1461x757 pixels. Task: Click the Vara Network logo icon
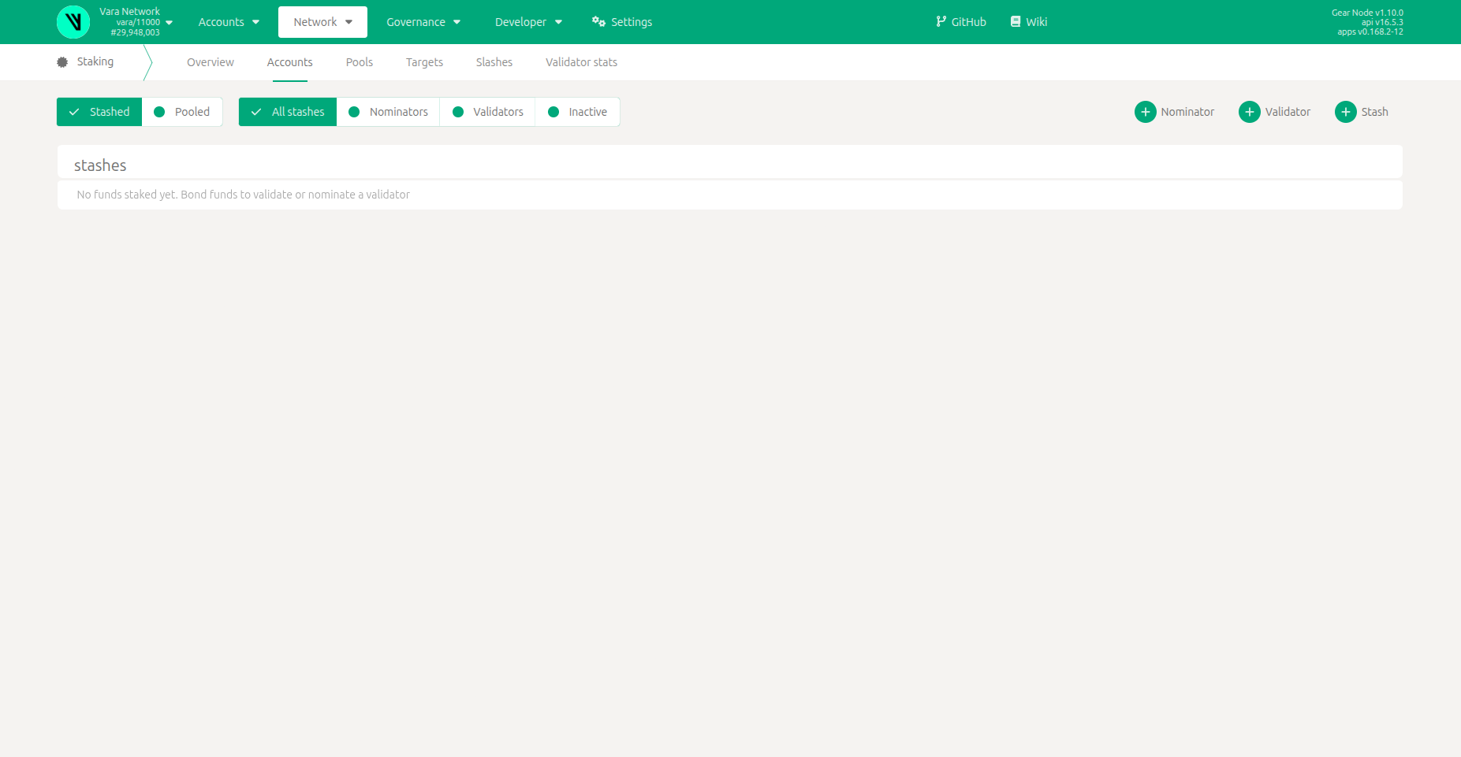(x=73, y=22)
